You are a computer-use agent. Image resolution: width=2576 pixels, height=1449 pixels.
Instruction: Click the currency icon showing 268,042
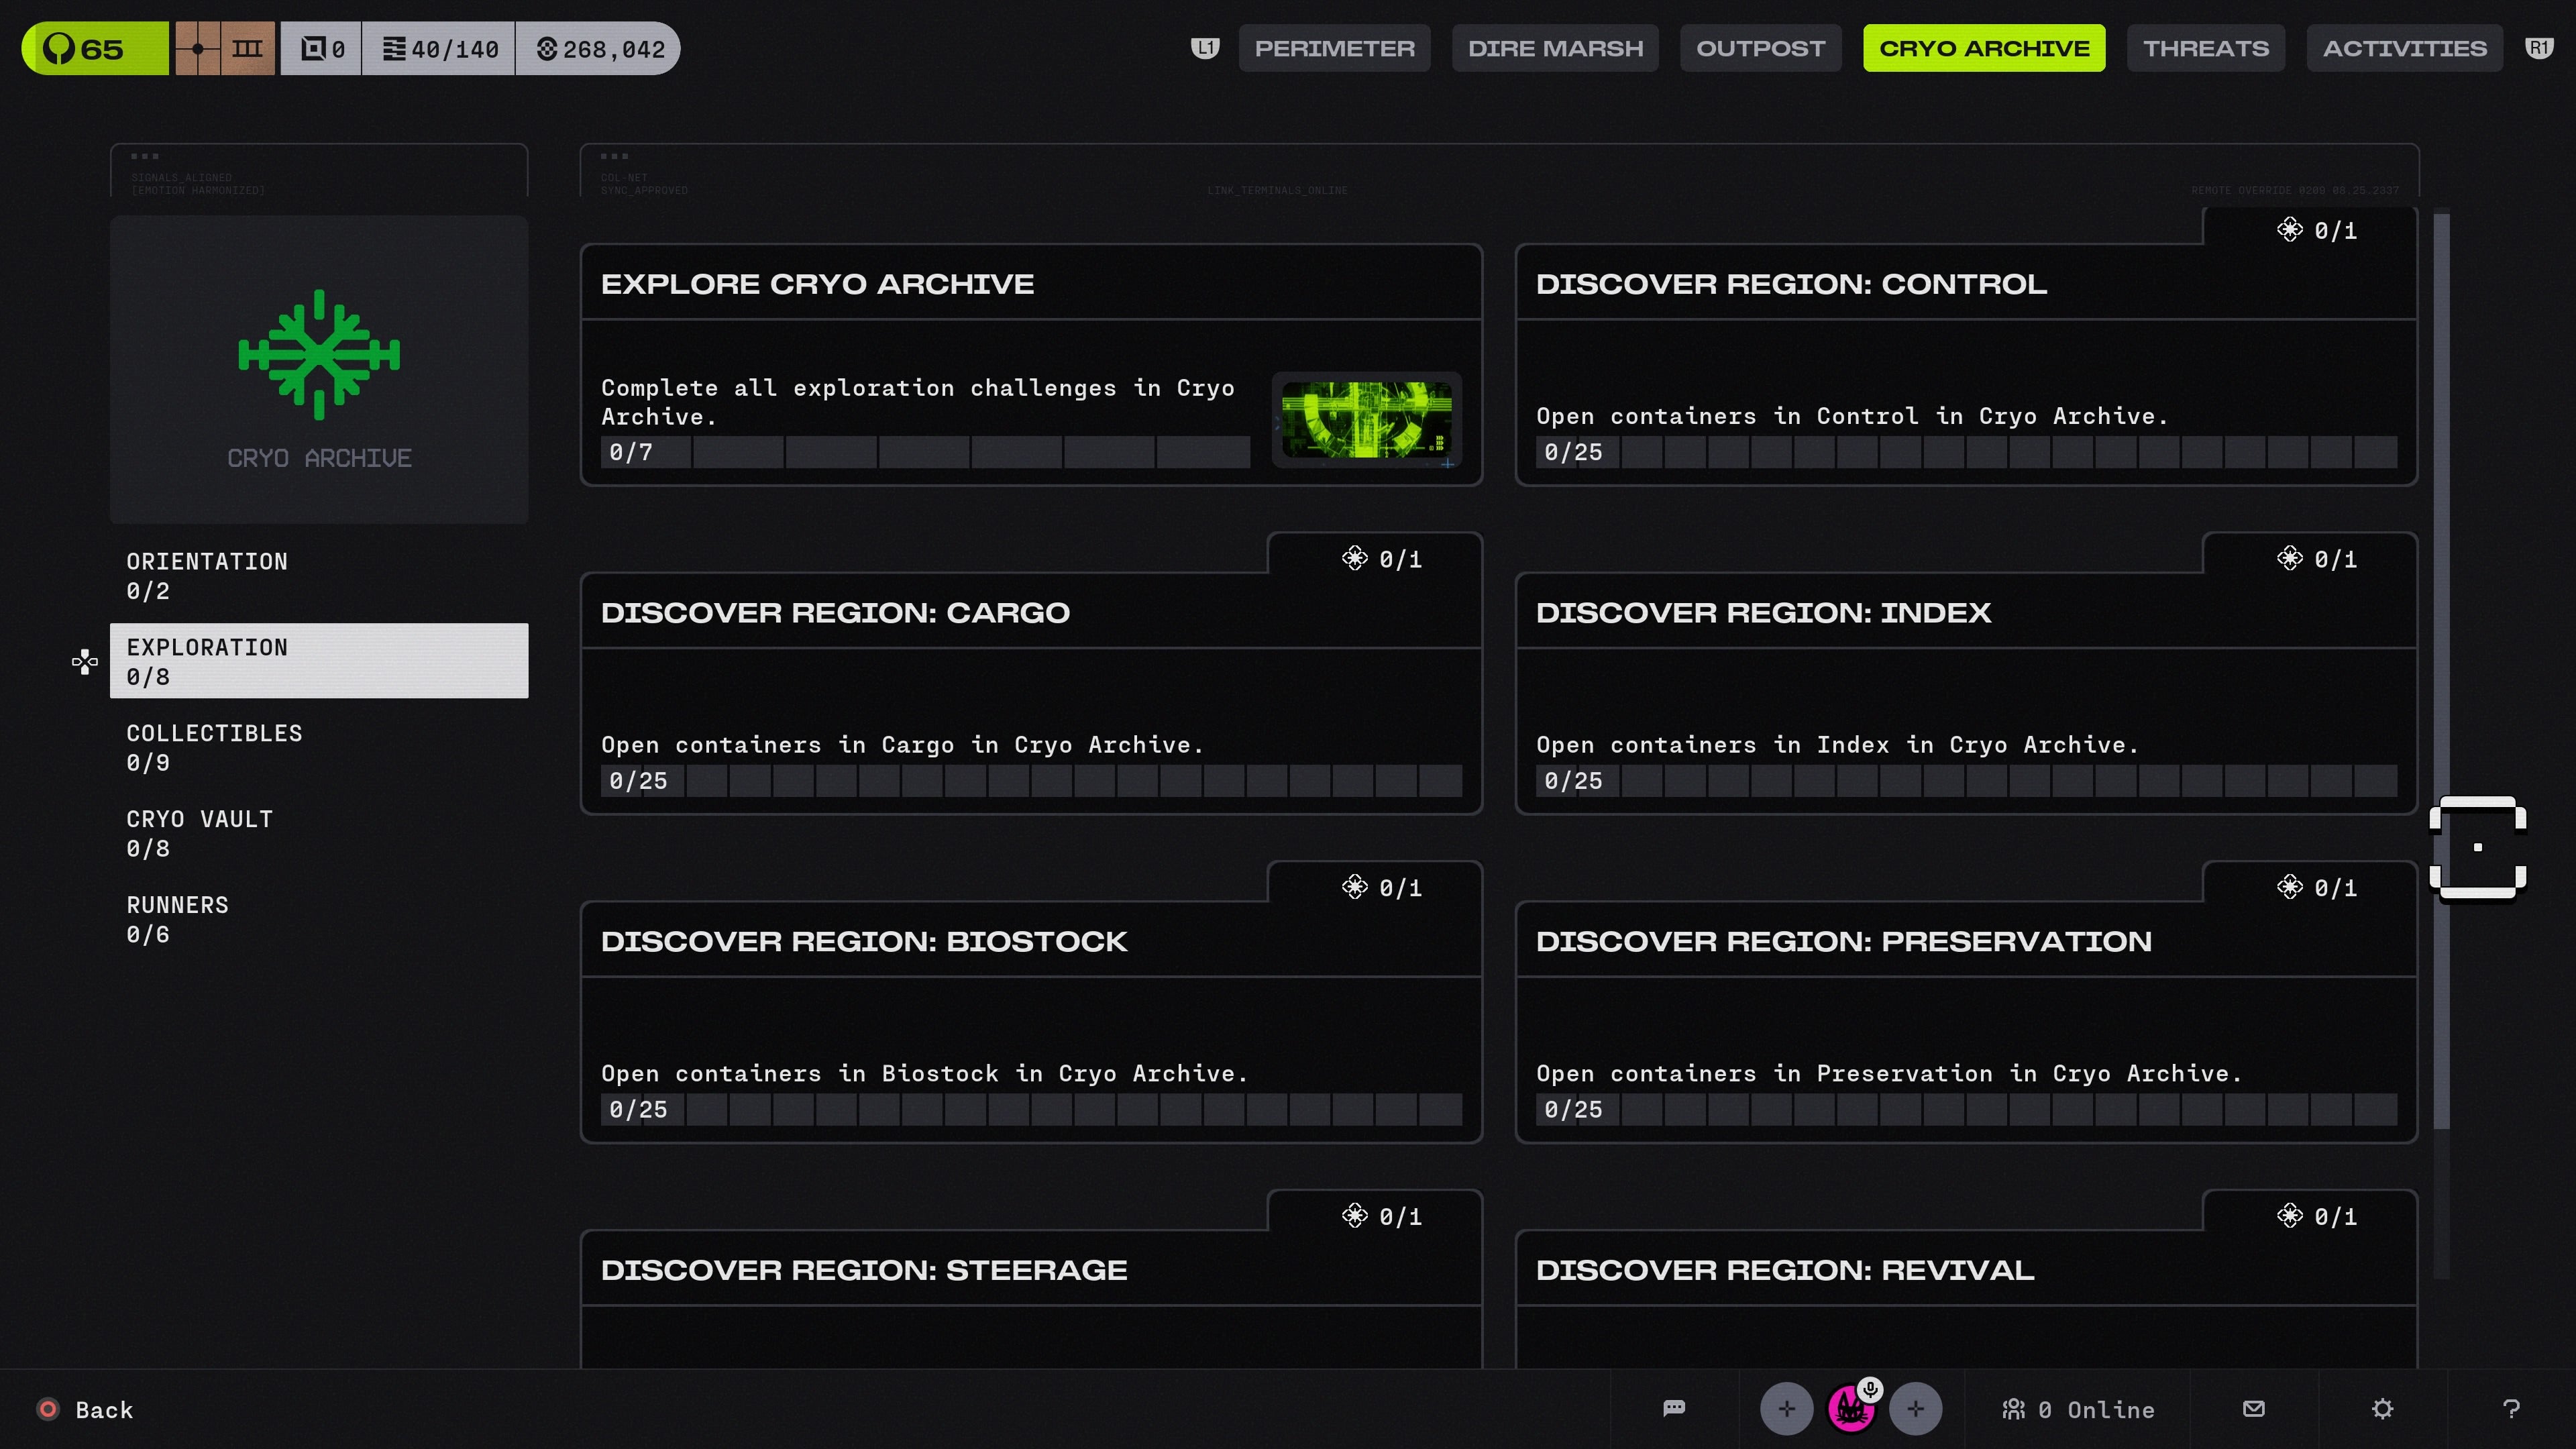click(x=597, y=48)
